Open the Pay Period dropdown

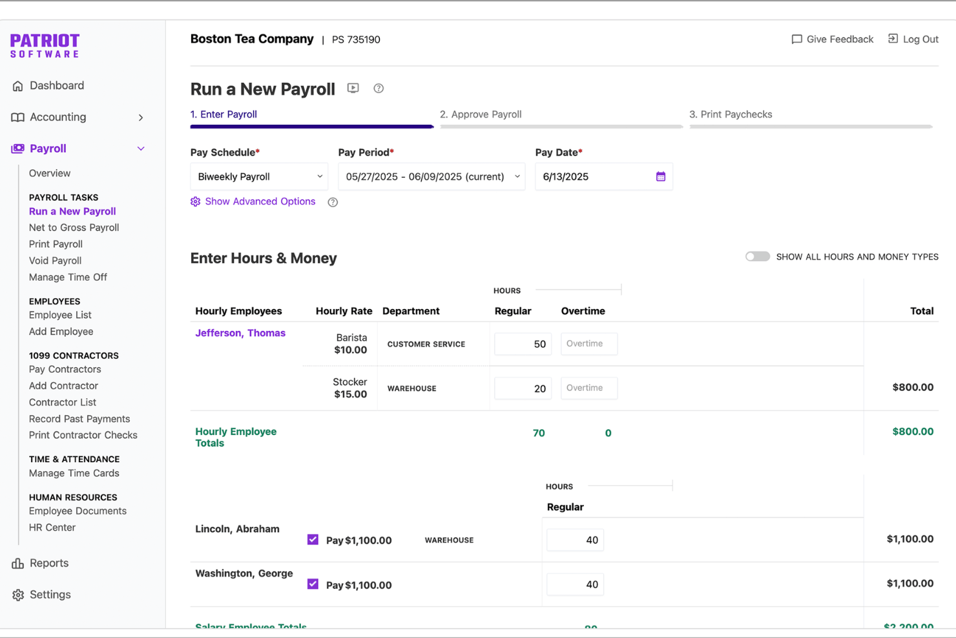click(431, 176)
